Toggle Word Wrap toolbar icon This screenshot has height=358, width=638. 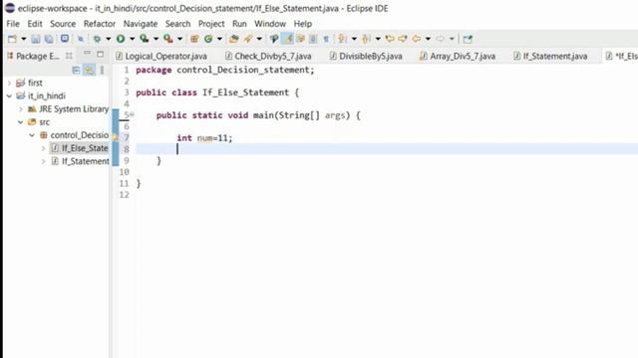tap(301, 39)
